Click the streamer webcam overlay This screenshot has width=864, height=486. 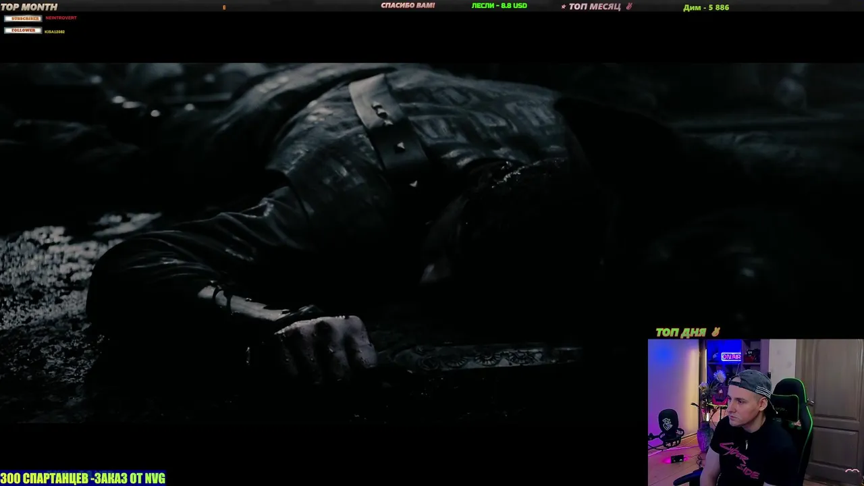pyautogui.click(x=756, y=412)
